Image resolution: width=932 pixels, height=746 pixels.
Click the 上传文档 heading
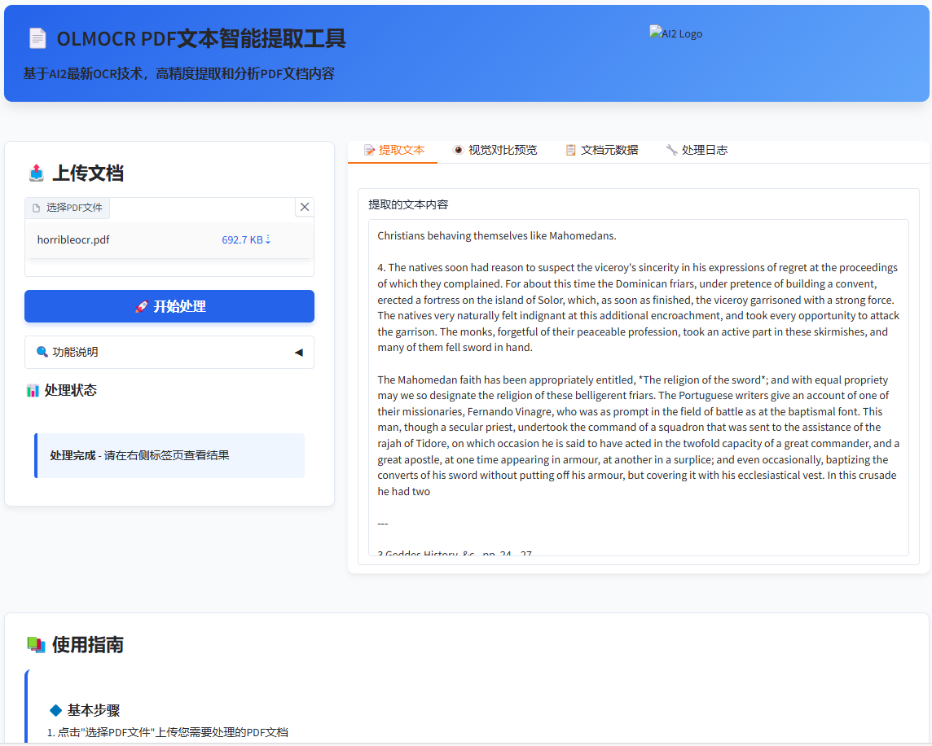coord(88,173)
